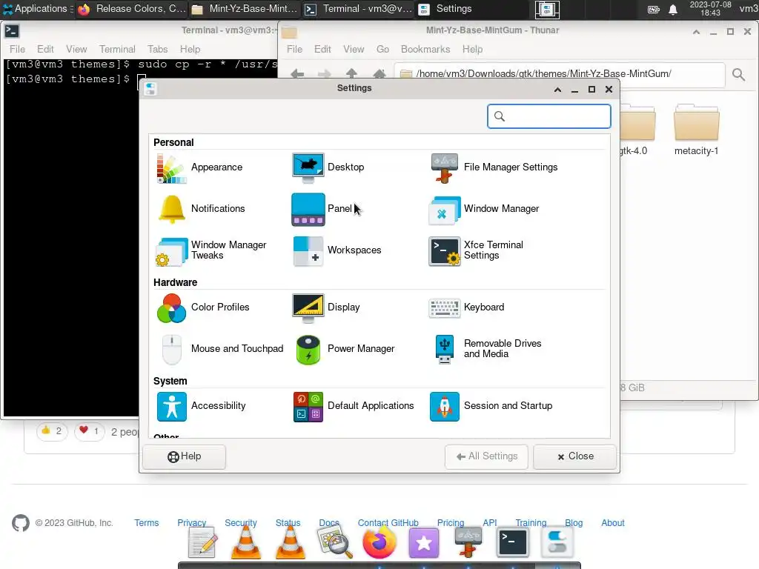
Task: Click the Help button in Settings
Action: point(184,456)
